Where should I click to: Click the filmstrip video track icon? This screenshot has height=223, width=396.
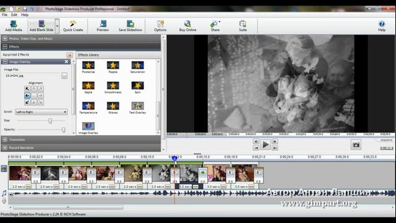pos(4,168)
